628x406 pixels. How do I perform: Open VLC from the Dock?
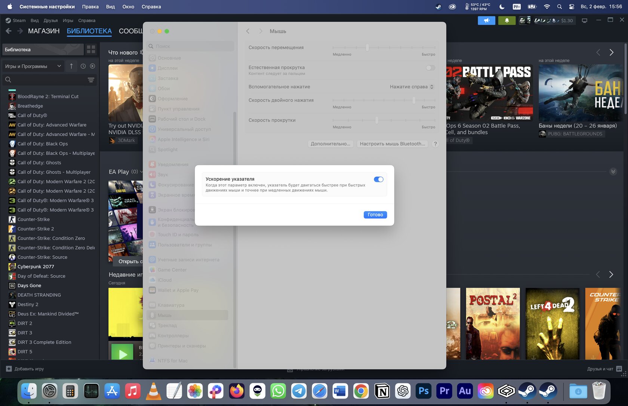[x=153, y=391]
